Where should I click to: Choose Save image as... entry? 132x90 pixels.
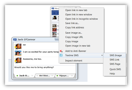click(81, 33)
